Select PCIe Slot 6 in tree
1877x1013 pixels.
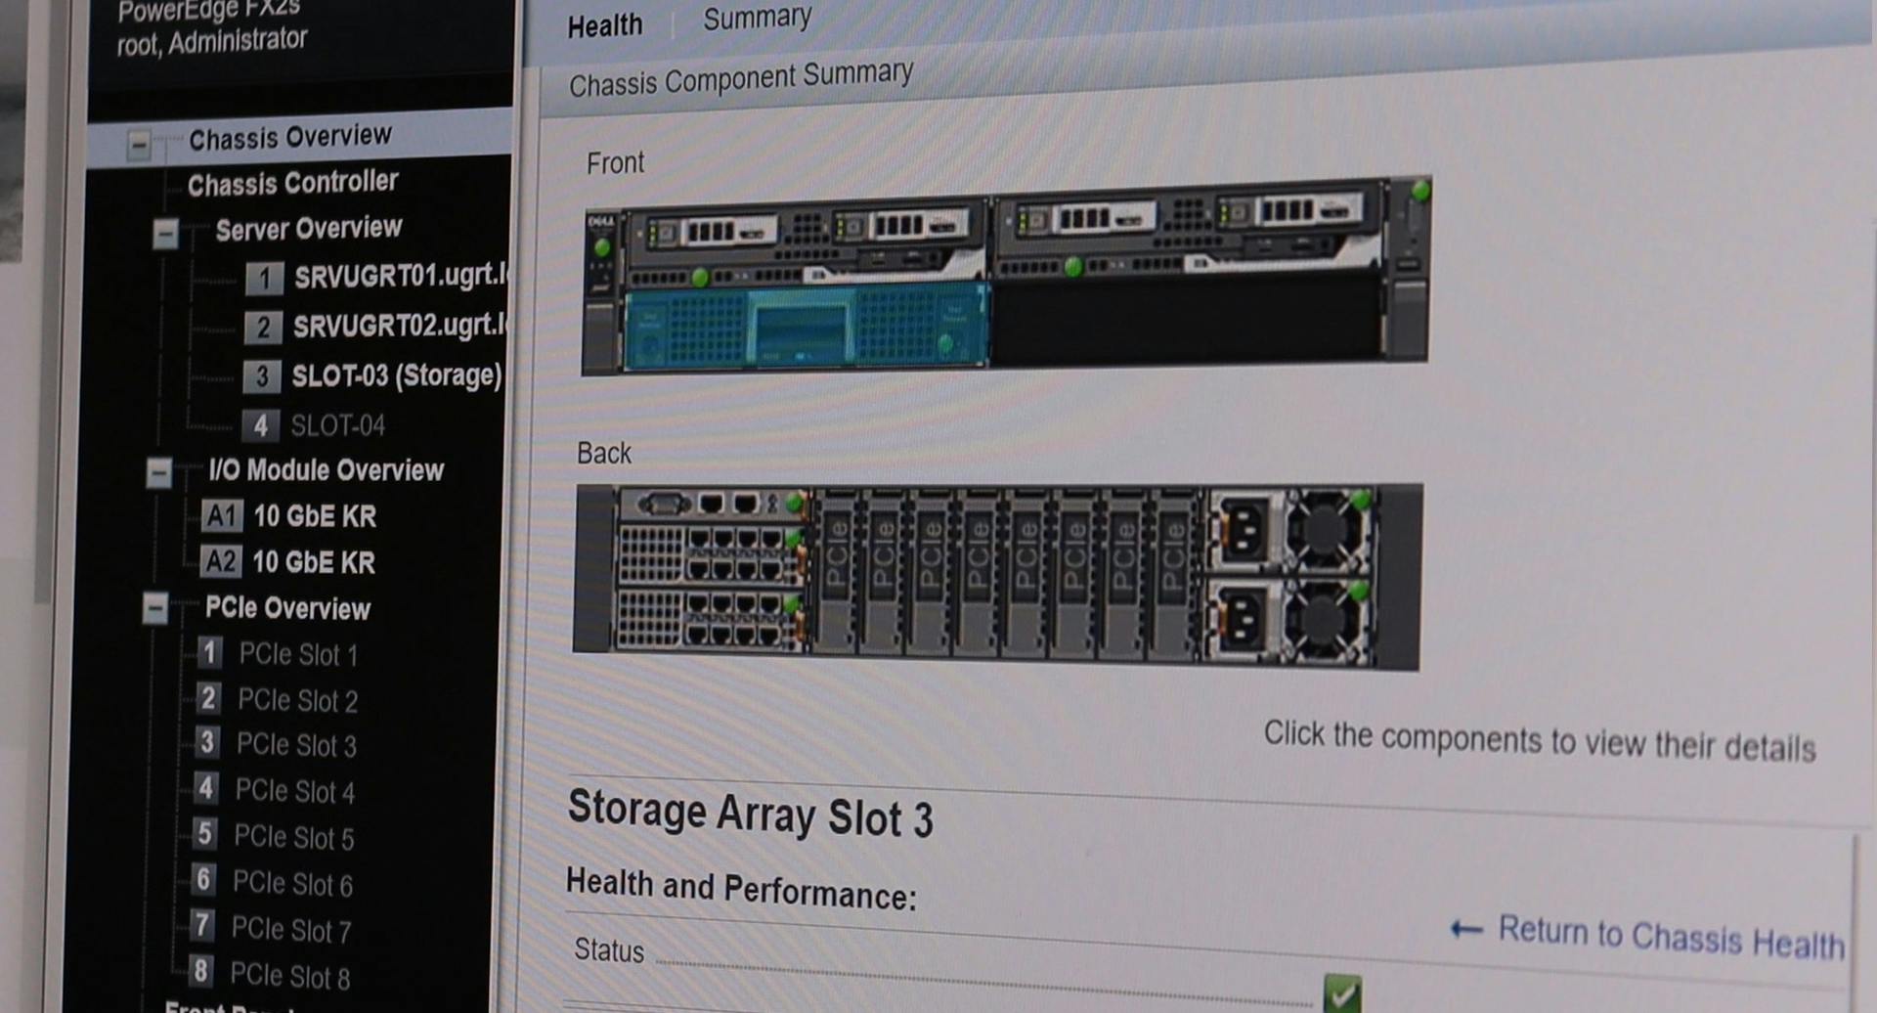(x=292, y=883)
